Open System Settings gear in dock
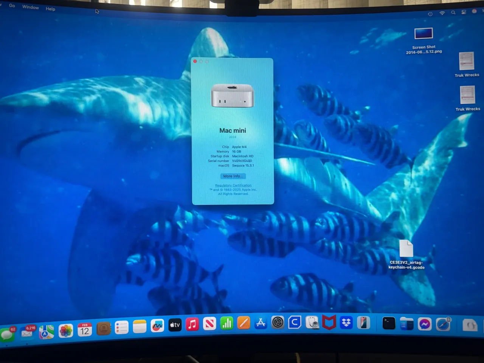The image size is (484, 363). (x=278, y=323)
